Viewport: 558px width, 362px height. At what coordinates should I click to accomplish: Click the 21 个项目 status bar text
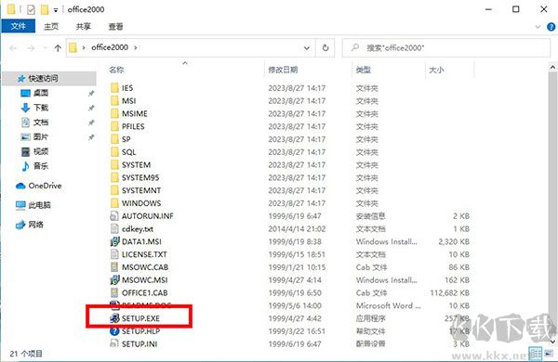(x=26, y=354)
